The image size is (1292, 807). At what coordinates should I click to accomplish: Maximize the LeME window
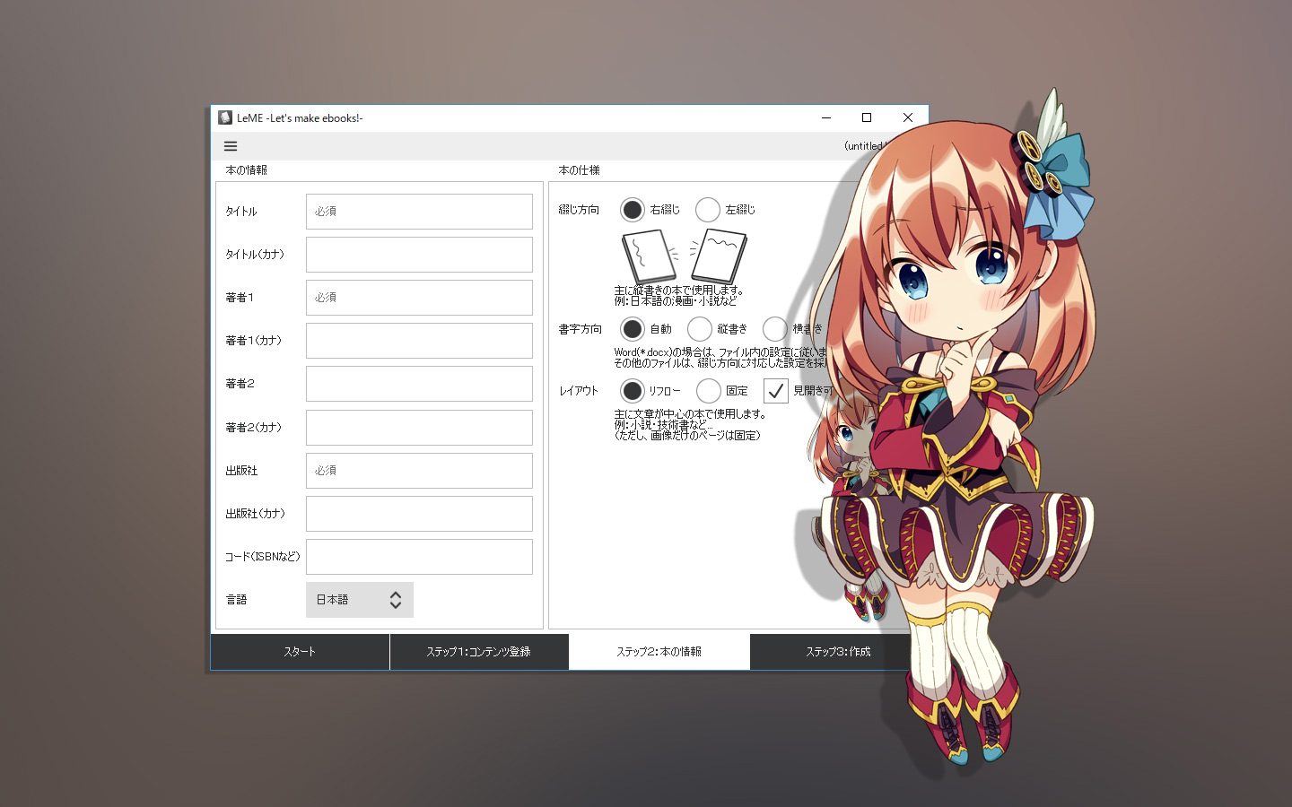click(x=867, y=117)
